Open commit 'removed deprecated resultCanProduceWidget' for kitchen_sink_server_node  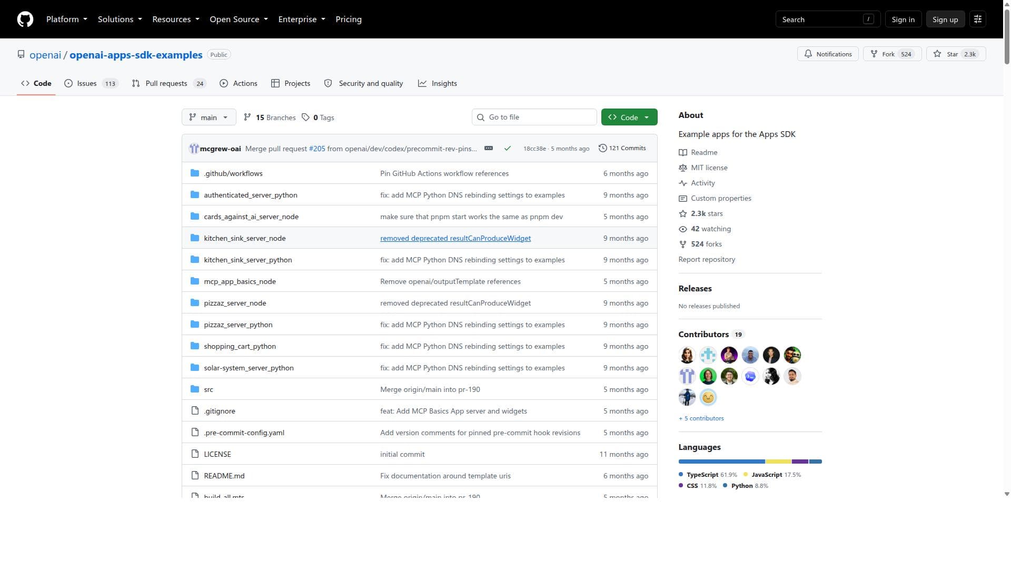coord(455,239)
